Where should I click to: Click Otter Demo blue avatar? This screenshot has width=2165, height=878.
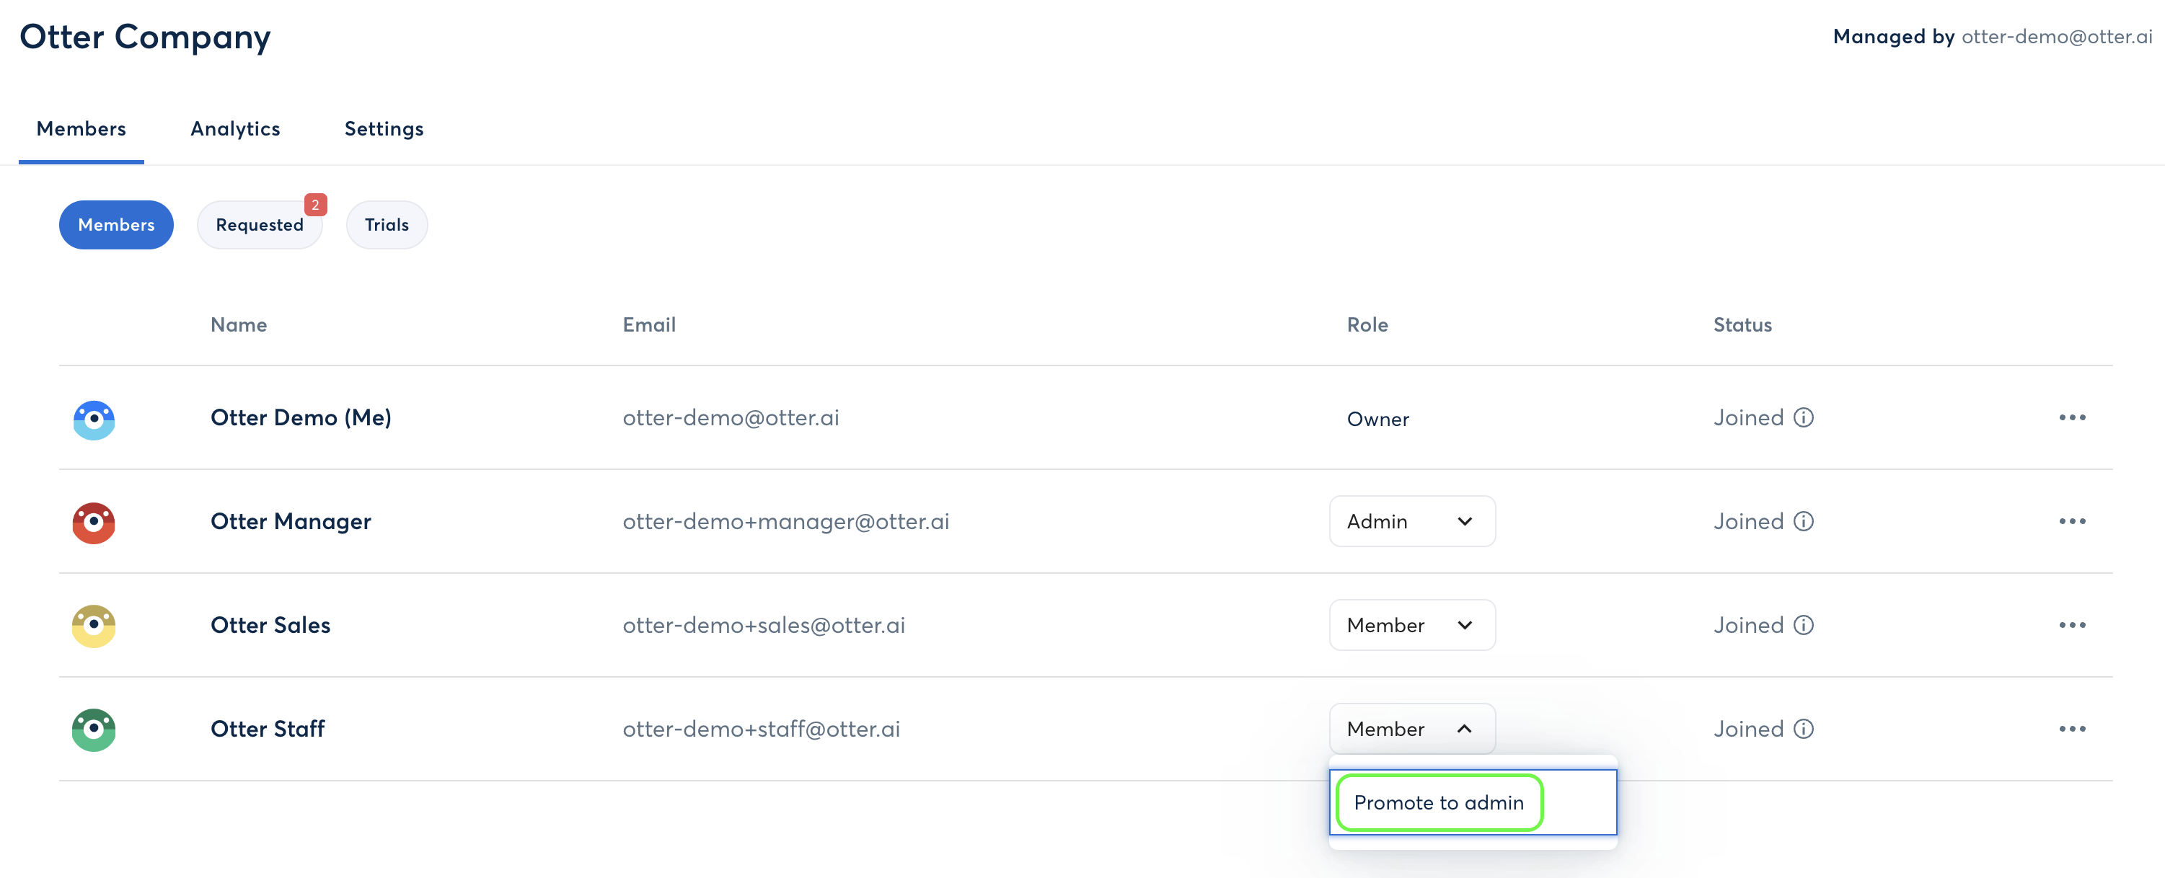coord(94,420)
